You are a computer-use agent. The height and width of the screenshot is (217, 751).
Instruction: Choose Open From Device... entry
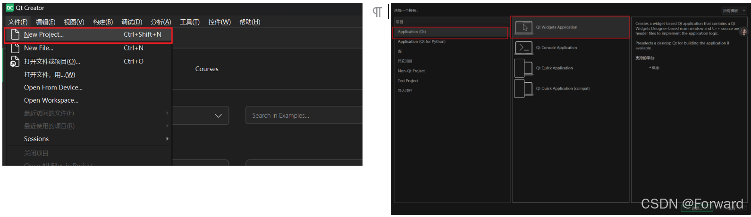[x=88, y=88]
